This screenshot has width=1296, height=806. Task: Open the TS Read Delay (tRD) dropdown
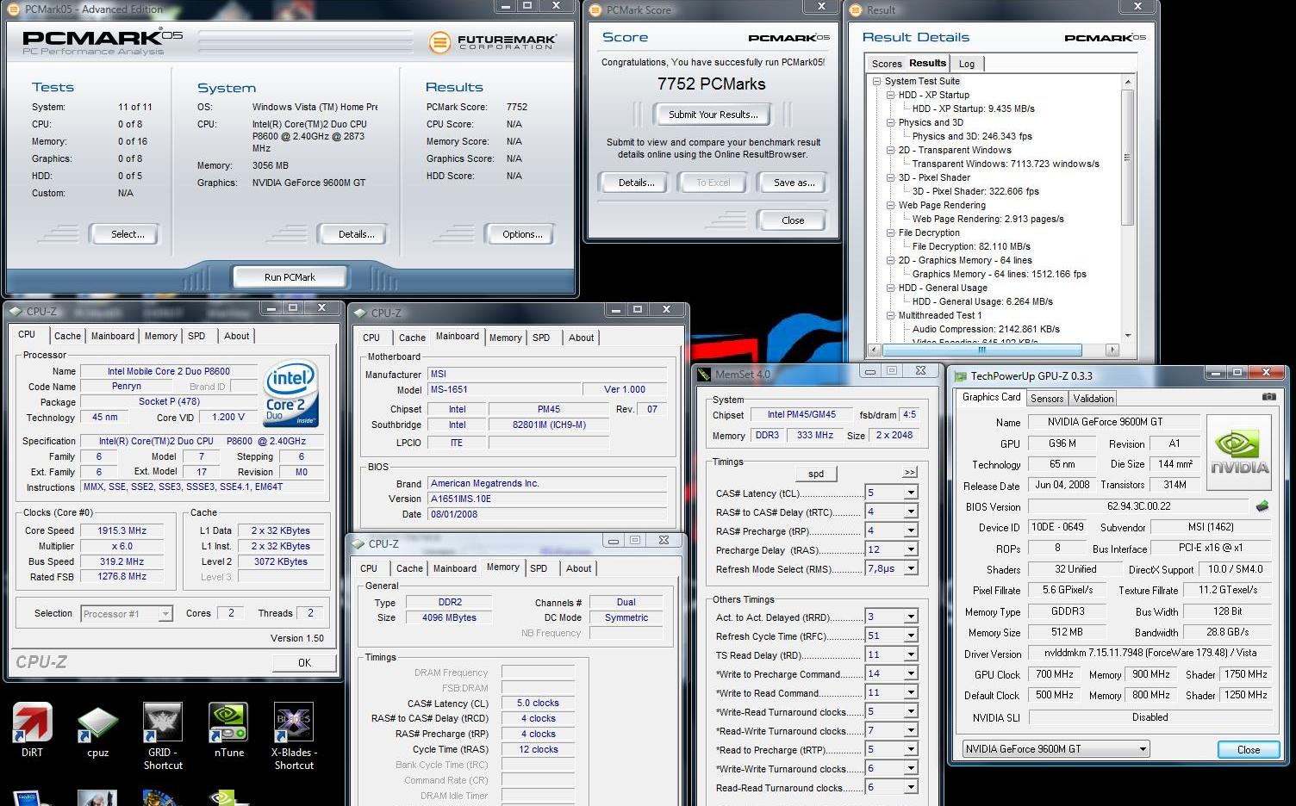(910, 654)
